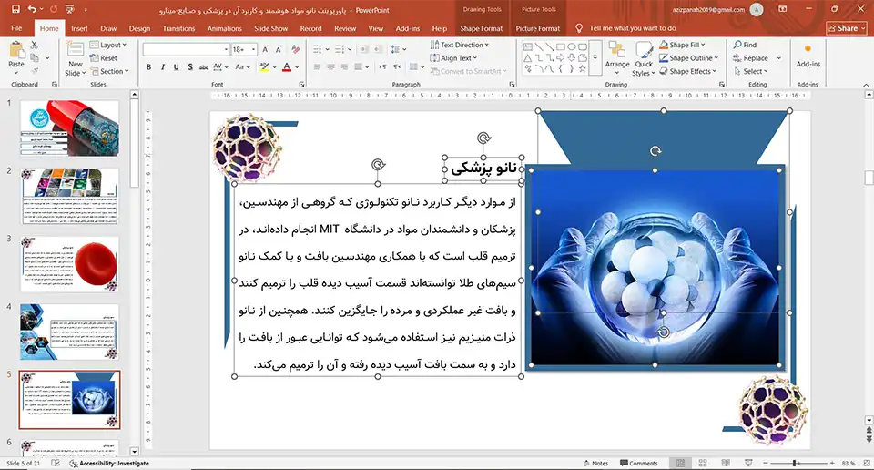This screenshot has width=874, height=470.
Task: Toggle text Shadow formatting
Action: tap(190, 66)
